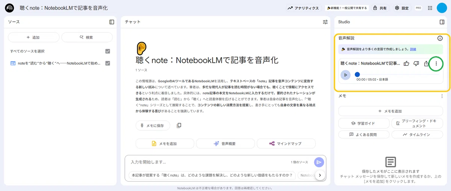
Task: Click the notebook title in header
Action: 64,8
